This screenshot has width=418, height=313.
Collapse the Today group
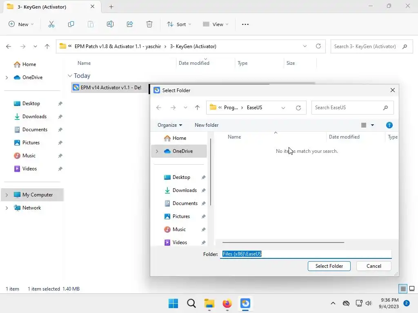(x=70, y=76)
